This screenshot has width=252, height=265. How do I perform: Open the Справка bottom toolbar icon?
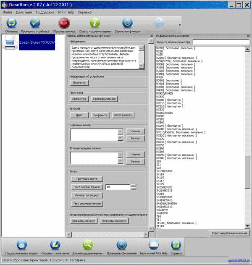coord(176,245)
